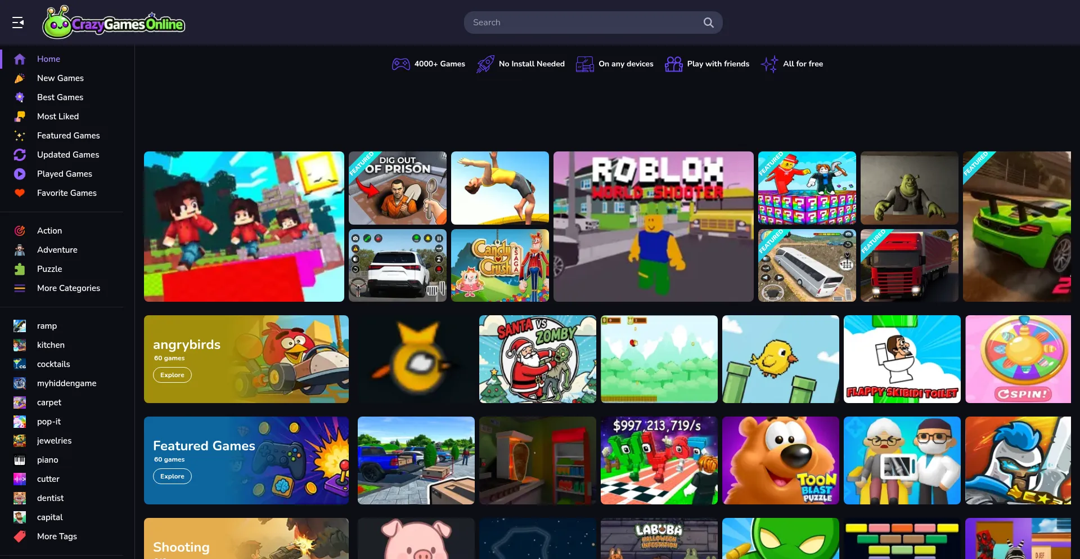Image resolution: width=1080 pixels, height=559 pixels.
Task: Click the Home house icon
Action: pyautogui.click(x=20, y=59)
